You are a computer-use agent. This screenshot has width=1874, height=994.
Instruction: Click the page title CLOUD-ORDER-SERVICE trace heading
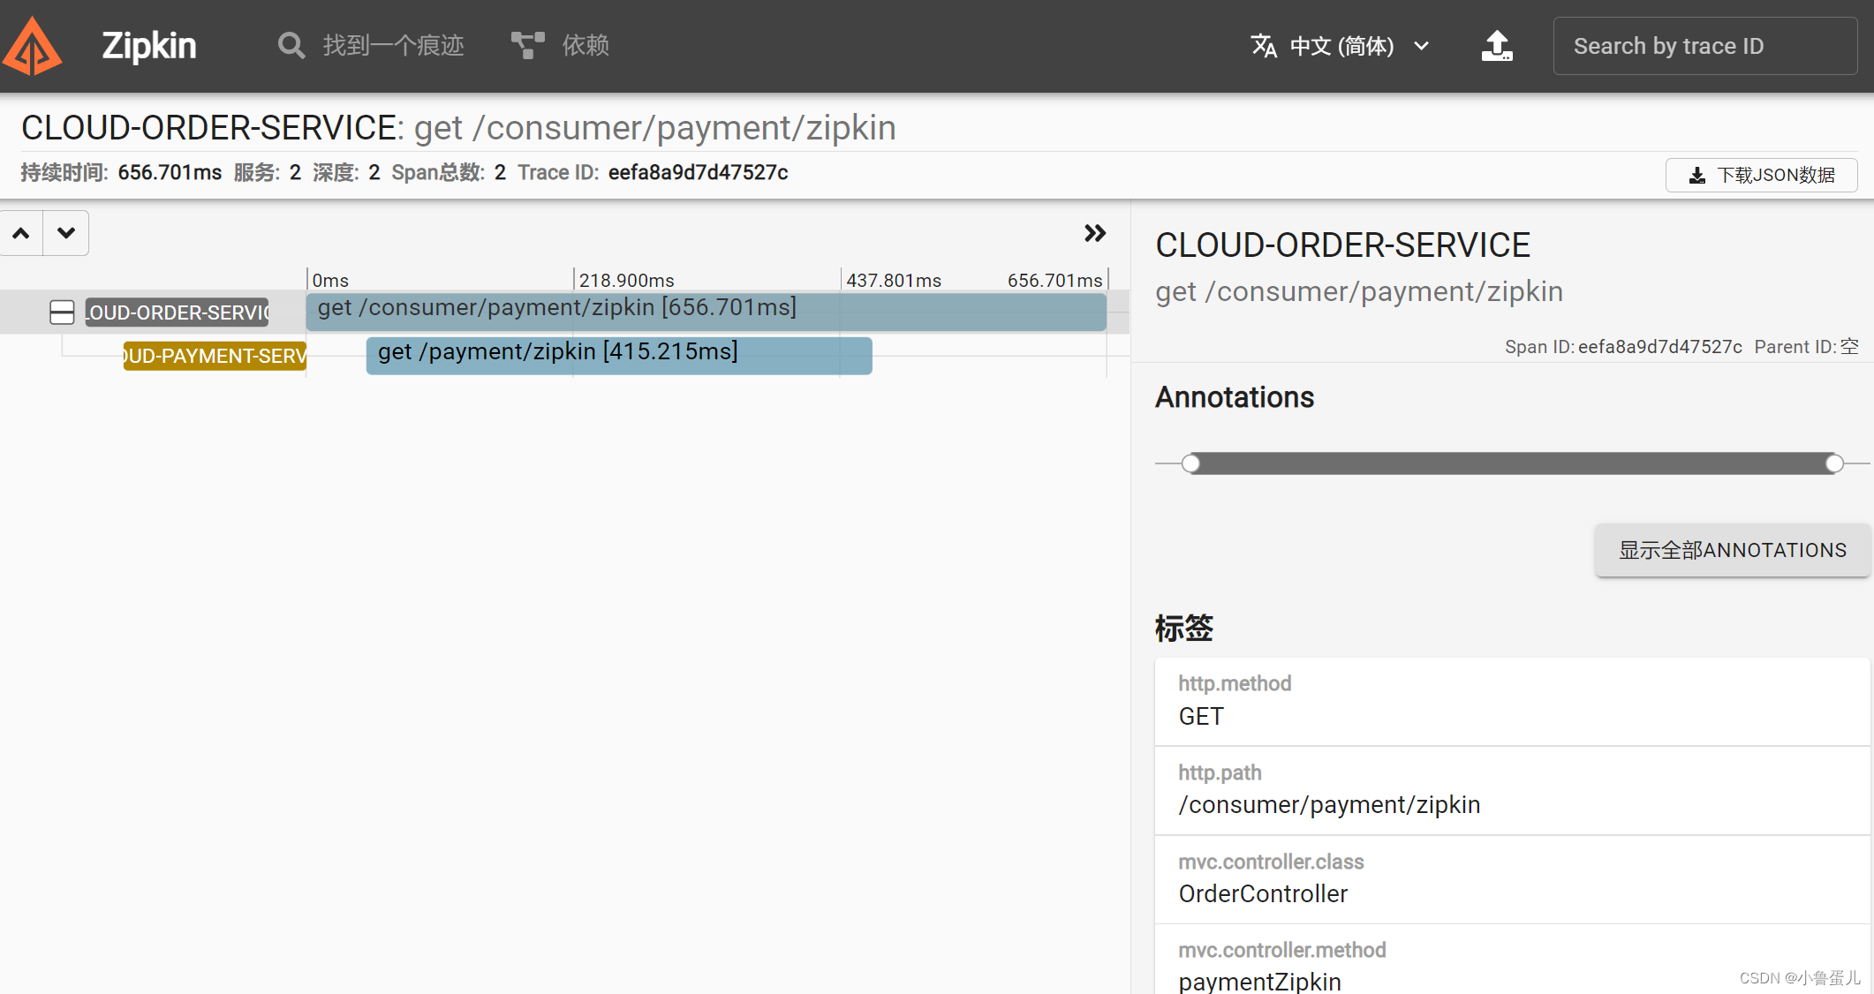point(458,128)
